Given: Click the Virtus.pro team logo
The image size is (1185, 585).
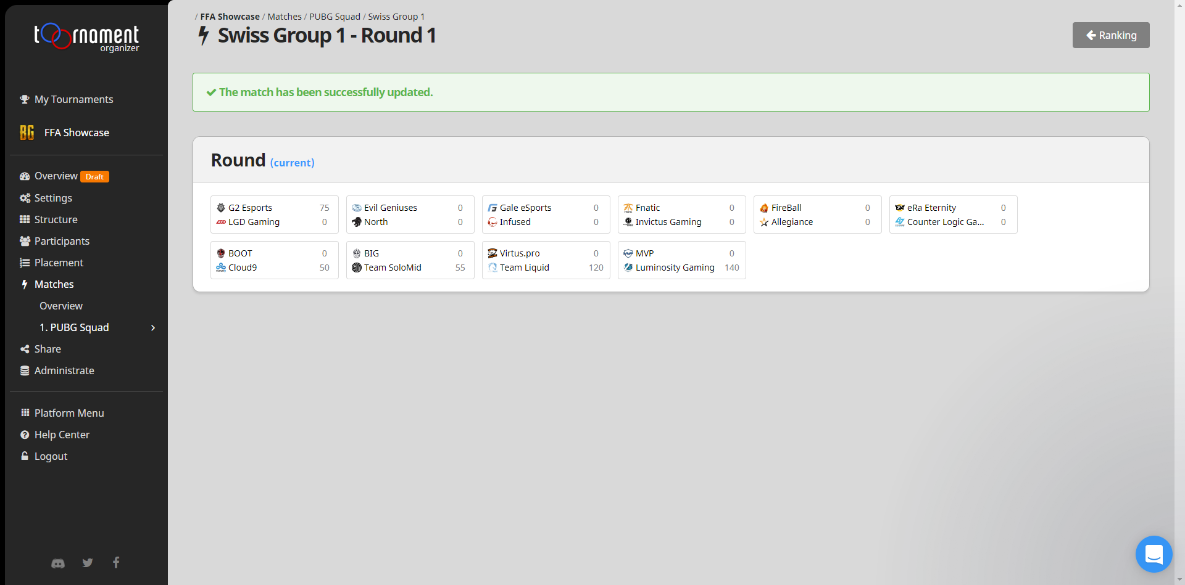Looking at the screenshot, I should pyautogui.click(x=493, y=253).
